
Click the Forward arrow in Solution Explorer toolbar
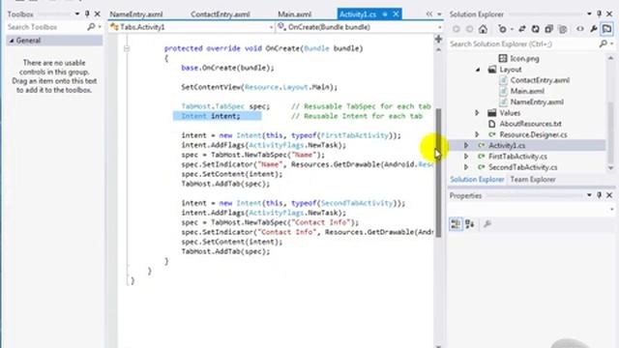point(469,29)
